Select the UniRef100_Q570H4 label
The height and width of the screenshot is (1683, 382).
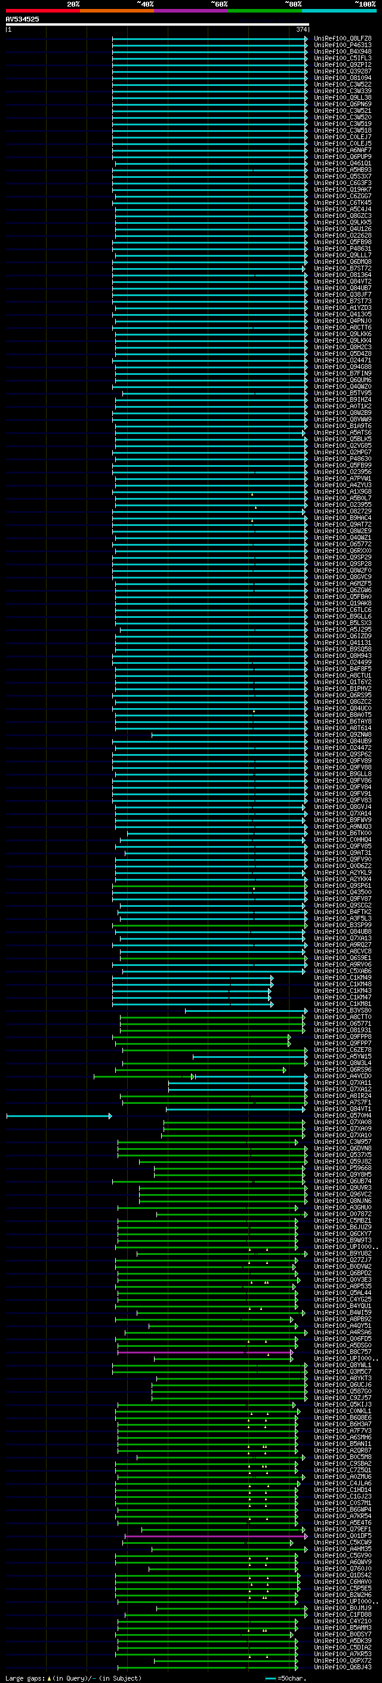click(343, 1115)
